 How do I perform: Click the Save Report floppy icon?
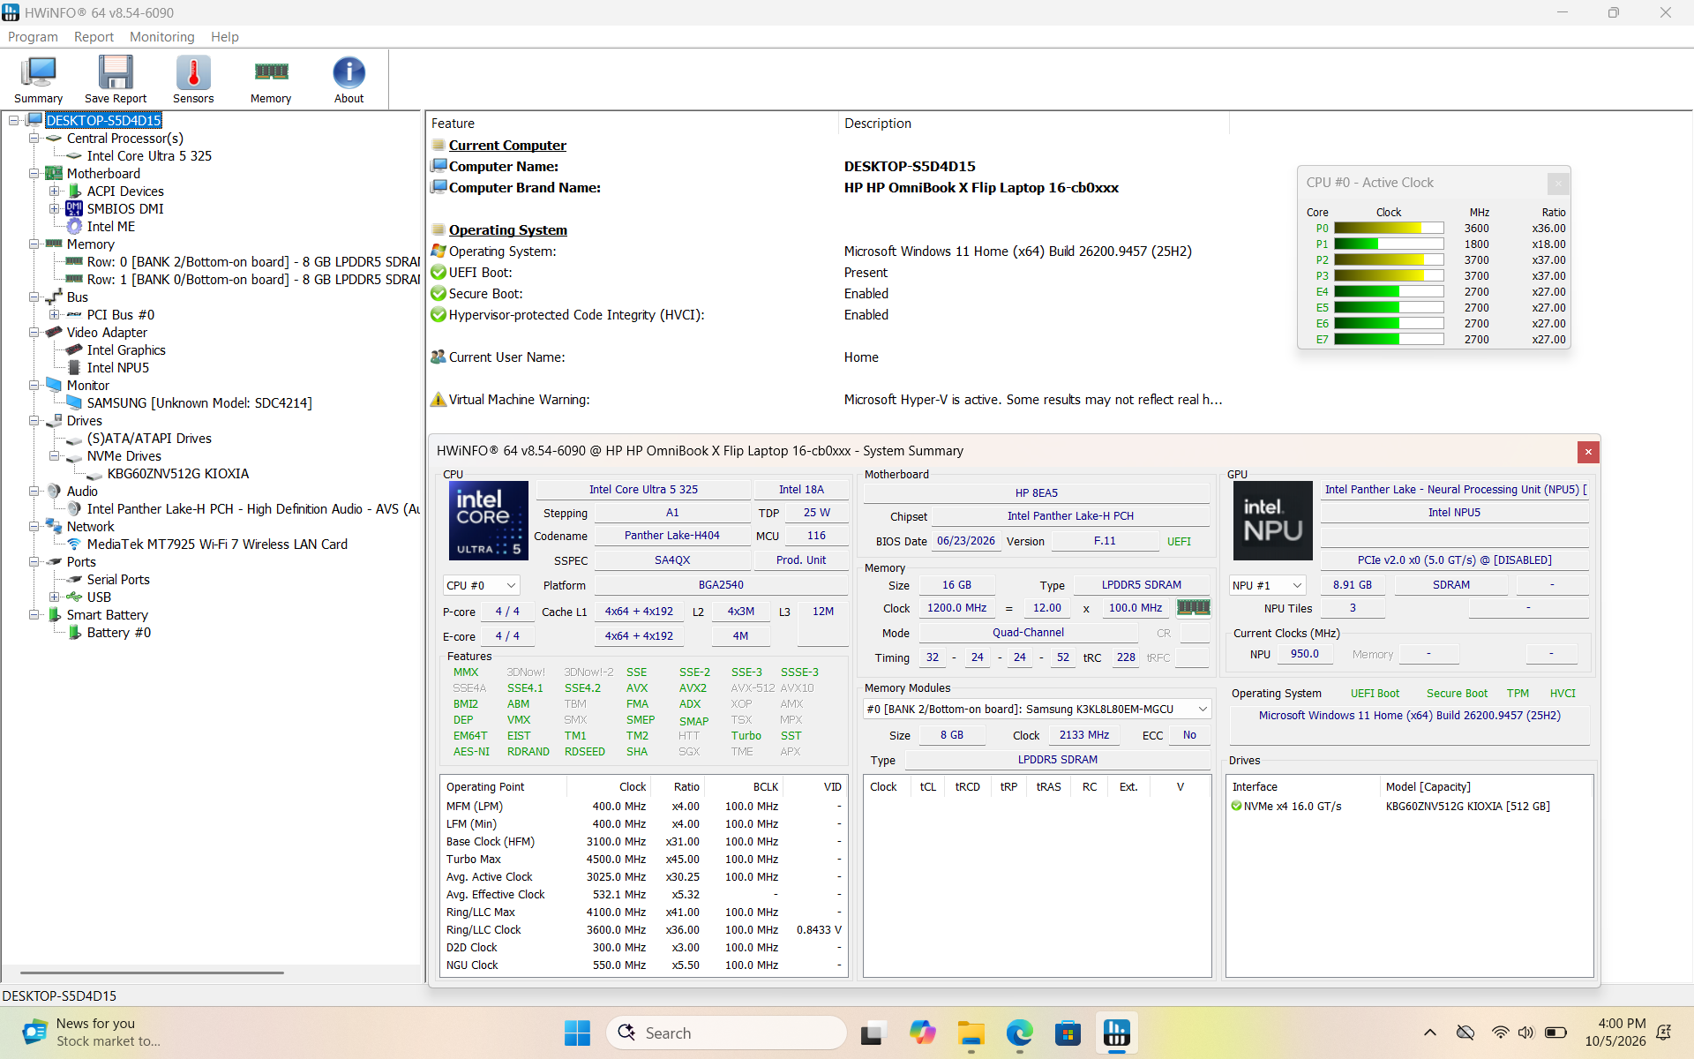click(x=116, y=79)
